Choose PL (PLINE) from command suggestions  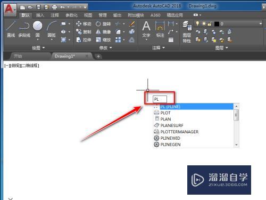pos(194,107)
